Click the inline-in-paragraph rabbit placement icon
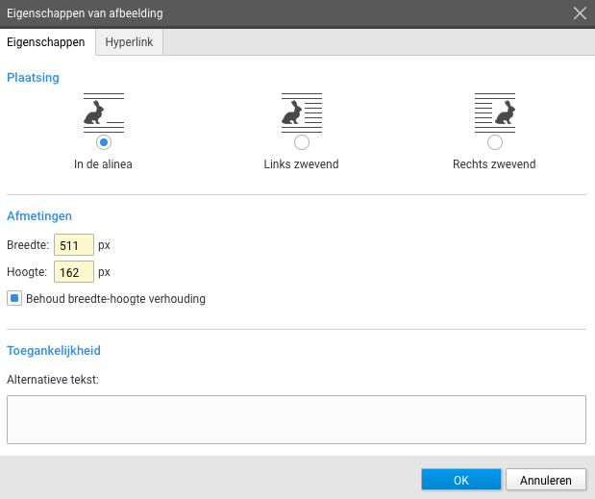This screenshot has height=499, width=595. click(x=104, y=112)
